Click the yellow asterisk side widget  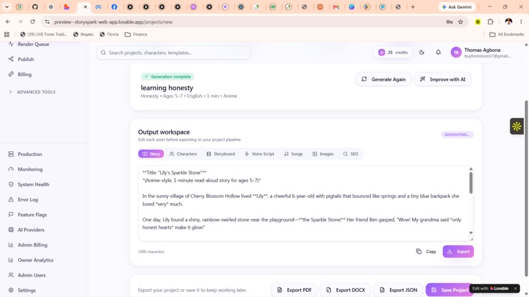[517, 127]
